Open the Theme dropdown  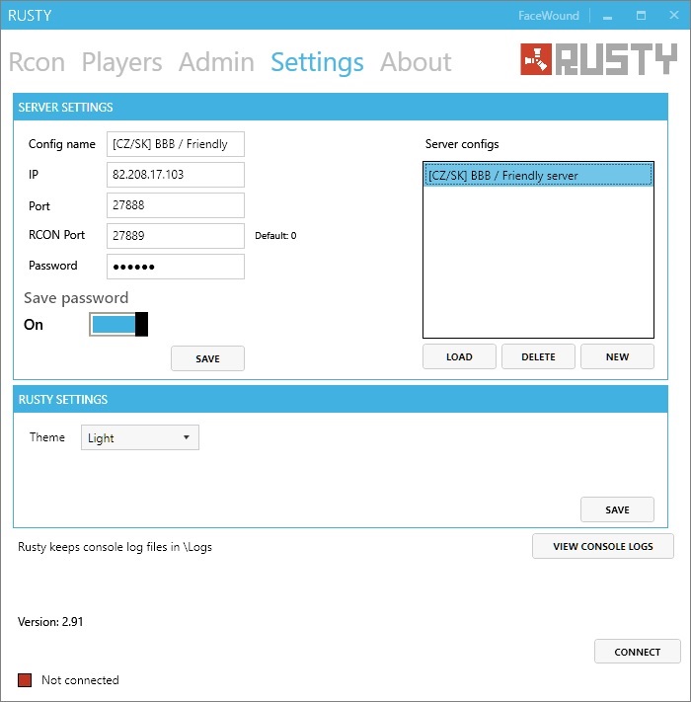coord(140,437)
